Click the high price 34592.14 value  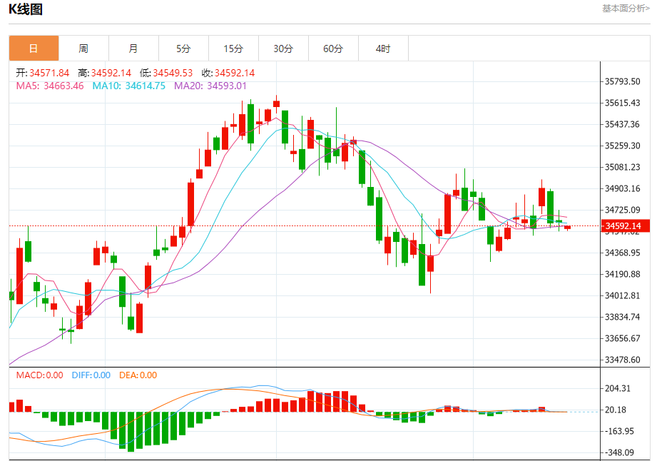click(111, 73)
